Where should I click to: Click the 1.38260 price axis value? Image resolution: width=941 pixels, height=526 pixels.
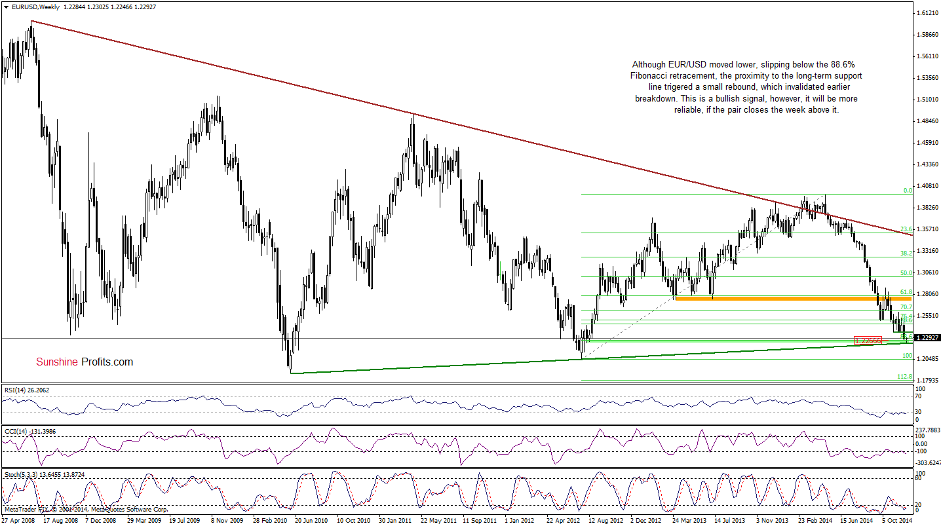927,208
